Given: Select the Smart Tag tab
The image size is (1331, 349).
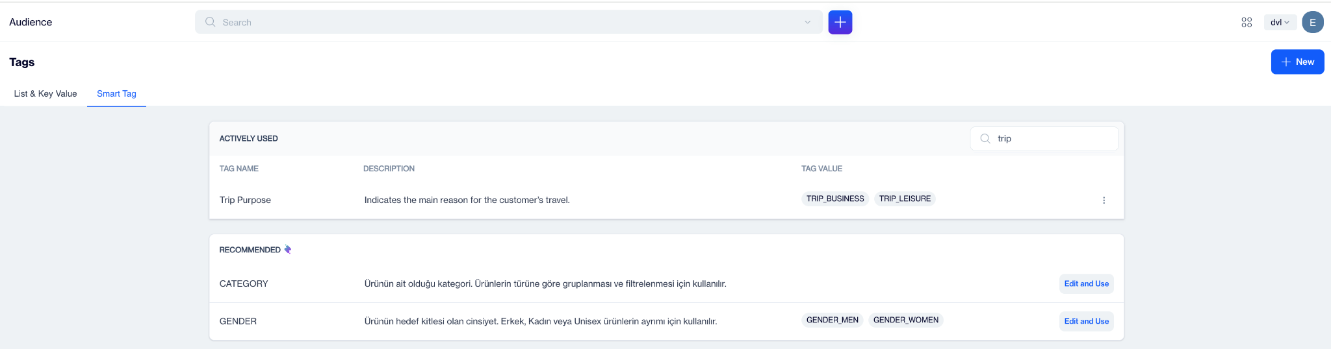Looking at the screenshot, I should pyautogui.click(x=116, y=93).
